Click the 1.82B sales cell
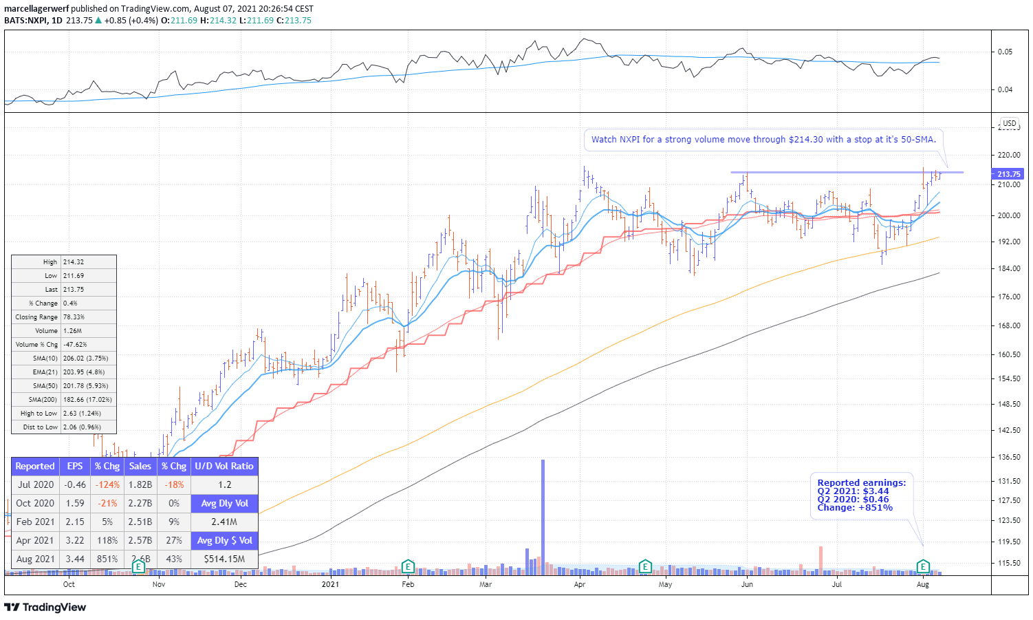Image resolution: width=1033 pixels, height=620 pixels. click(x=140, y=485)
